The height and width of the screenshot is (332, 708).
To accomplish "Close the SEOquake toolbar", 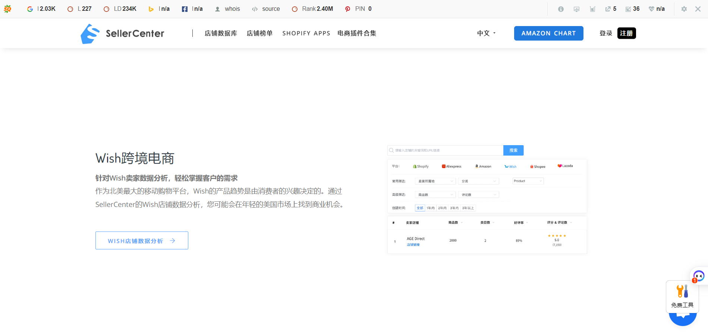I will click(698, 9).
